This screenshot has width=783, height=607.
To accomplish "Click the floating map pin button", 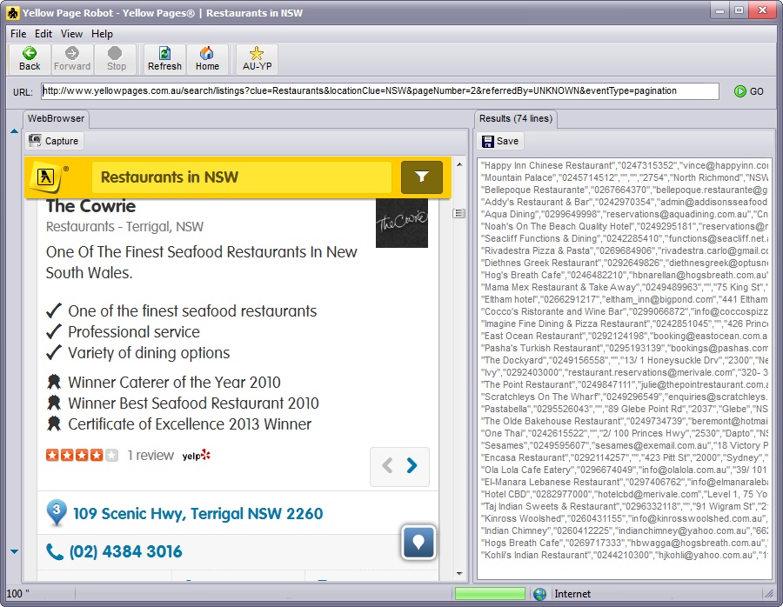I will pos(418,542).
